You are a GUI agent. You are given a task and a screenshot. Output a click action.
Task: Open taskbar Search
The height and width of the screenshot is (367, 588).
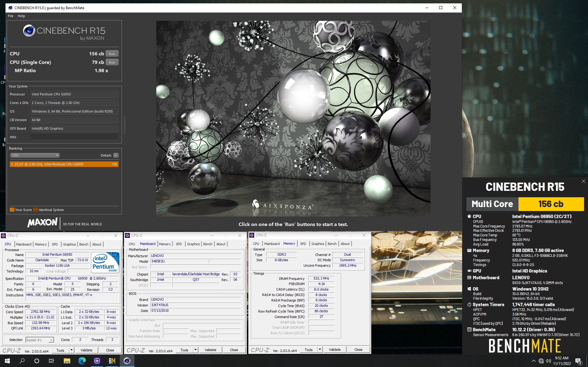(22, 361)
